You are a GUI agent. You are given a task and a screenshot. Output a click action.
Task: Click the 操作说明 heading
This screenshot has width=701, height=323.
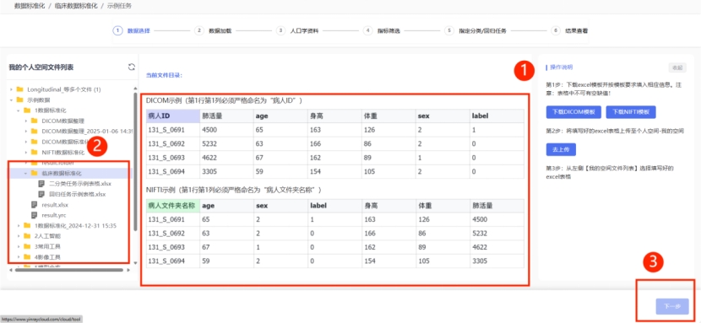(561, 67)
